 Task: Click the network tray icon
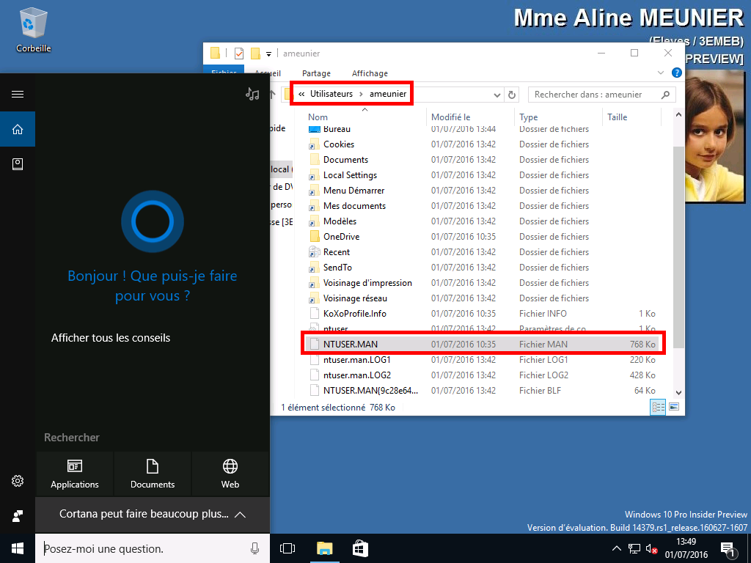634,548
